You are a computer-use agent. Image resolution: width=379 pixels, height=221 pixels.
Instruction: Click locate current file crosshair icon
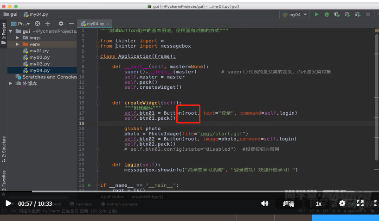pos(37,24)
